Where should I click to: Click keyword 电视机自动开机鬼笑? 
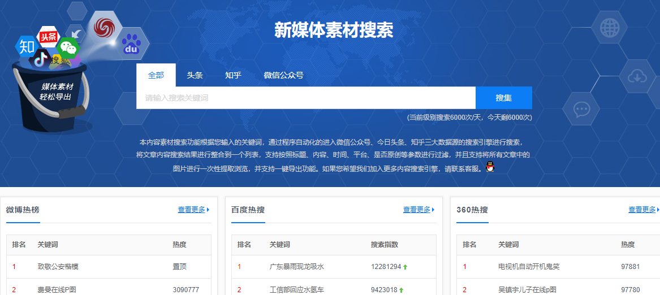coord(529,267)
